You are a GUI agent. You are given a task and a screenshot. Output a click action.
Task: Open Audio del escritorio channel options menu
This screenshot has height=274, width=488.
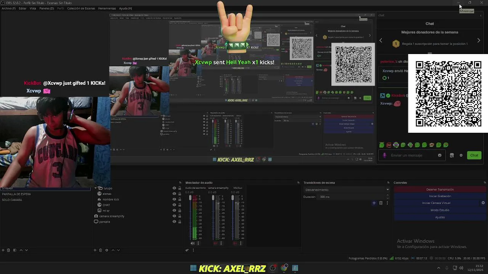198,243
